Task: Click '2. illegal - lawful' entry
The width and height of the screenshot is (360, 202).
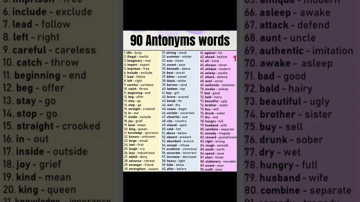Action: (x=136, y=57)
